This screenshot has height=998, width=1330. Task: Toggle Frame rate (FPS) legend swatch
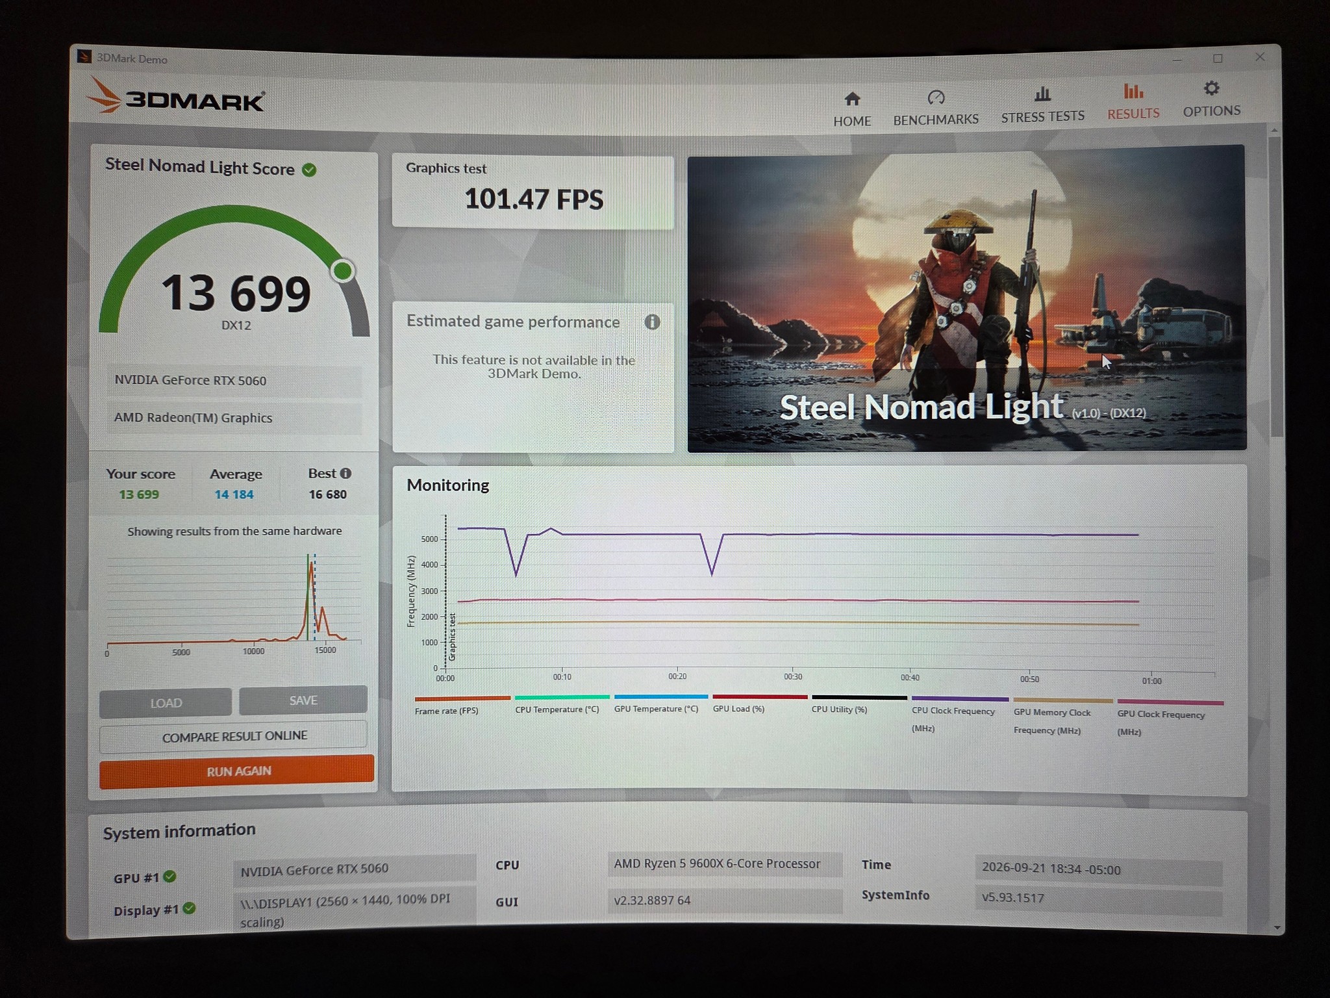(x=462, y=698)
